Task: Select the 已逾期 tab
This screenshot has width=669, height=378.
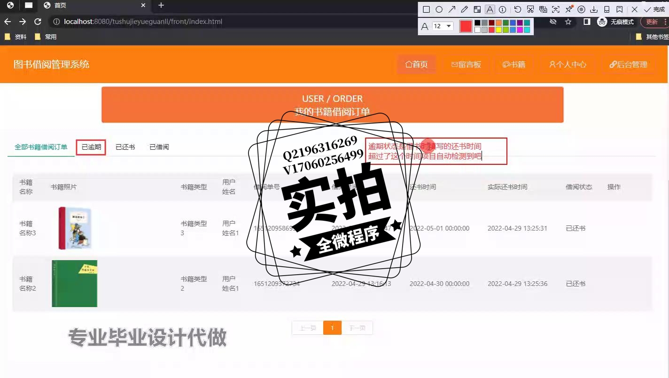Action: tap(91, 147)
